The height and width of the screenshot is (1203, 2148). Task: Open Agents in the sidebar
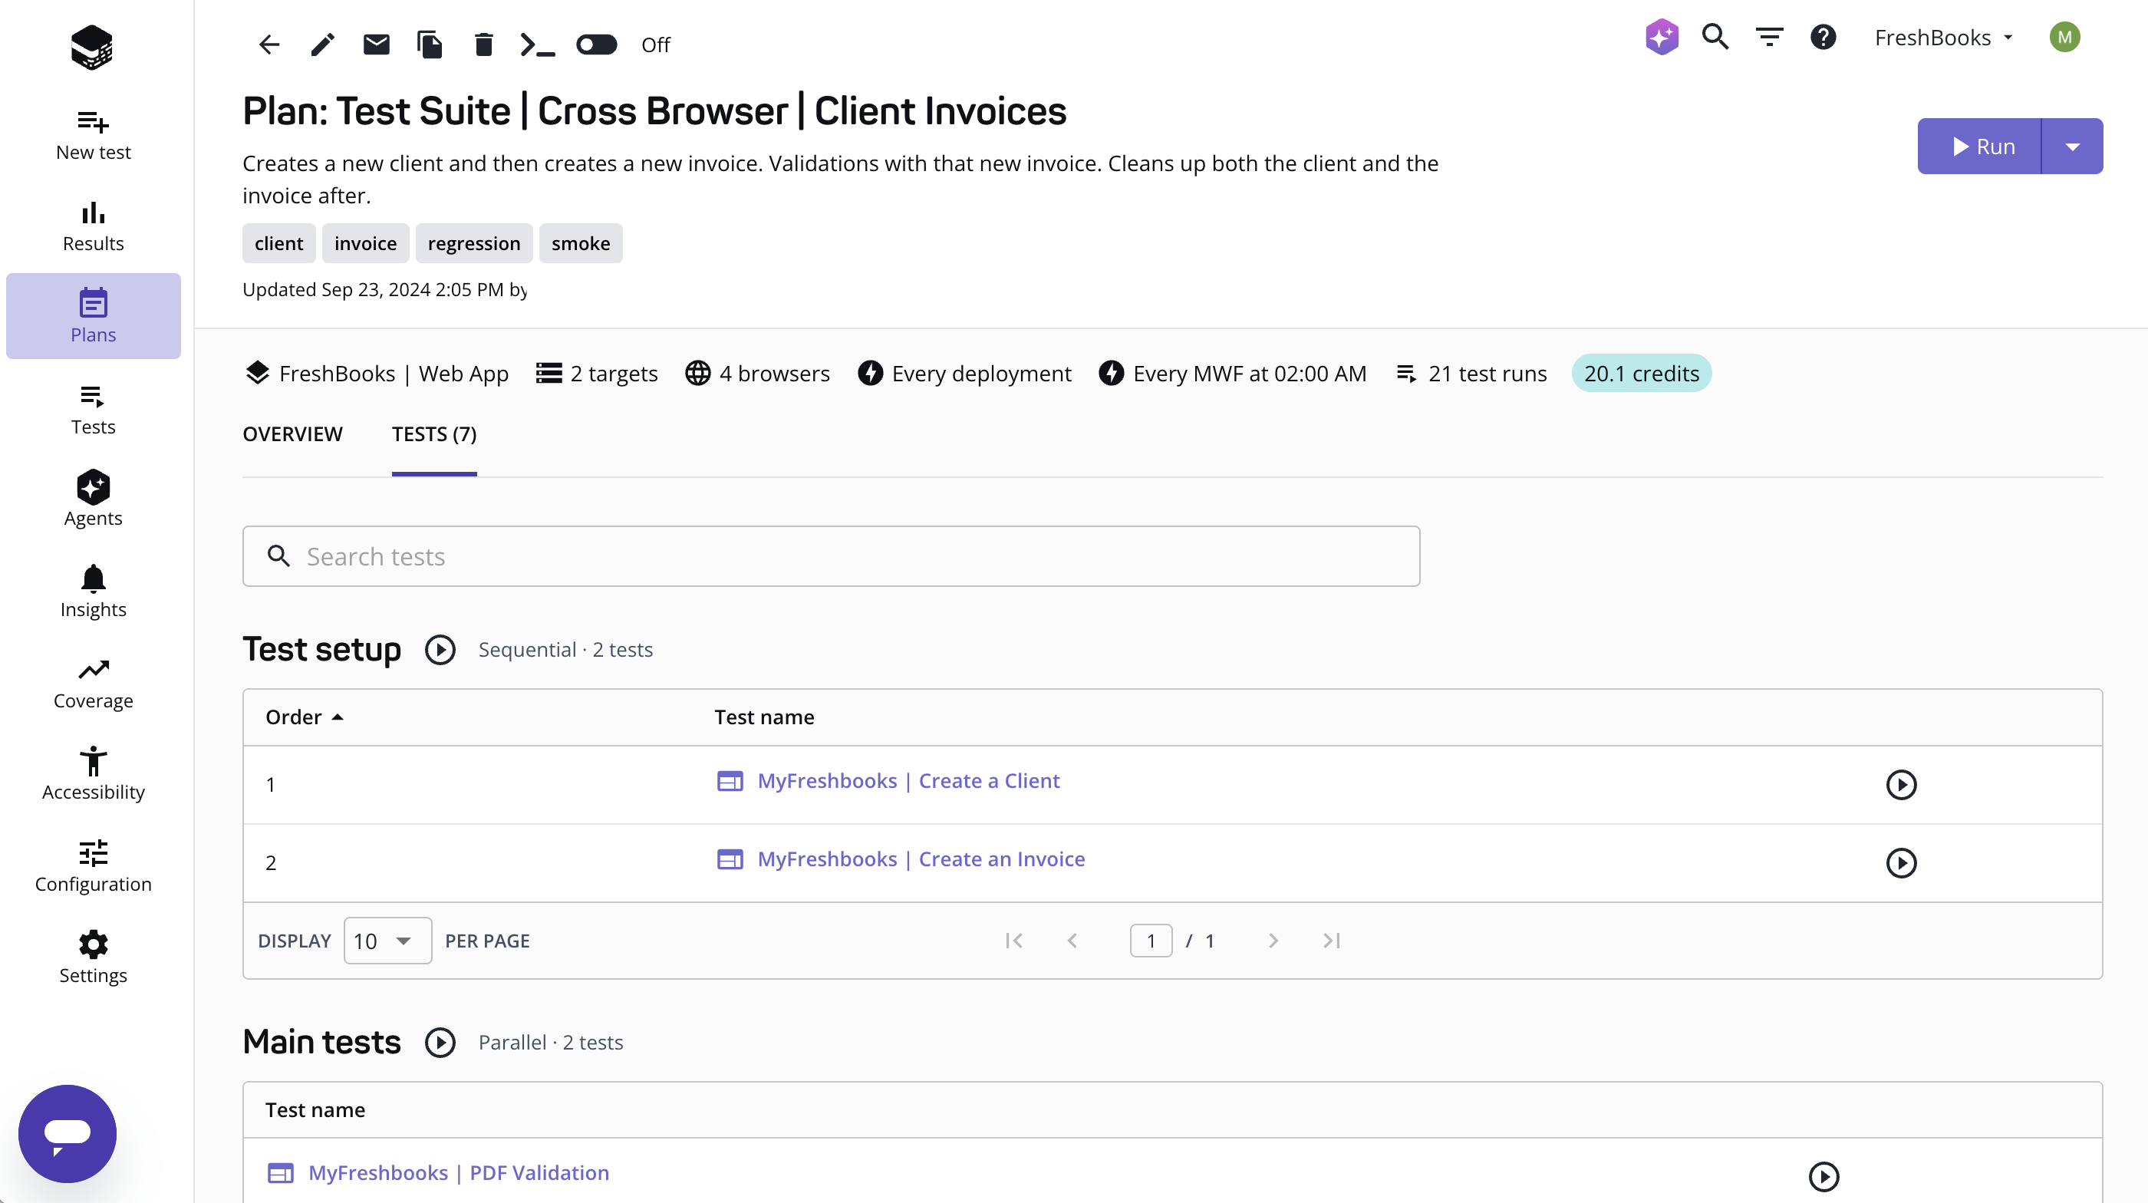(x=94, y=501)
